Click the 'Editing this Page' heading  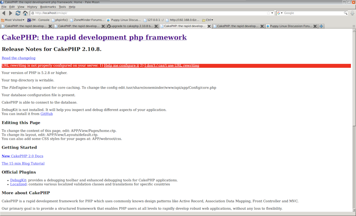21,122
